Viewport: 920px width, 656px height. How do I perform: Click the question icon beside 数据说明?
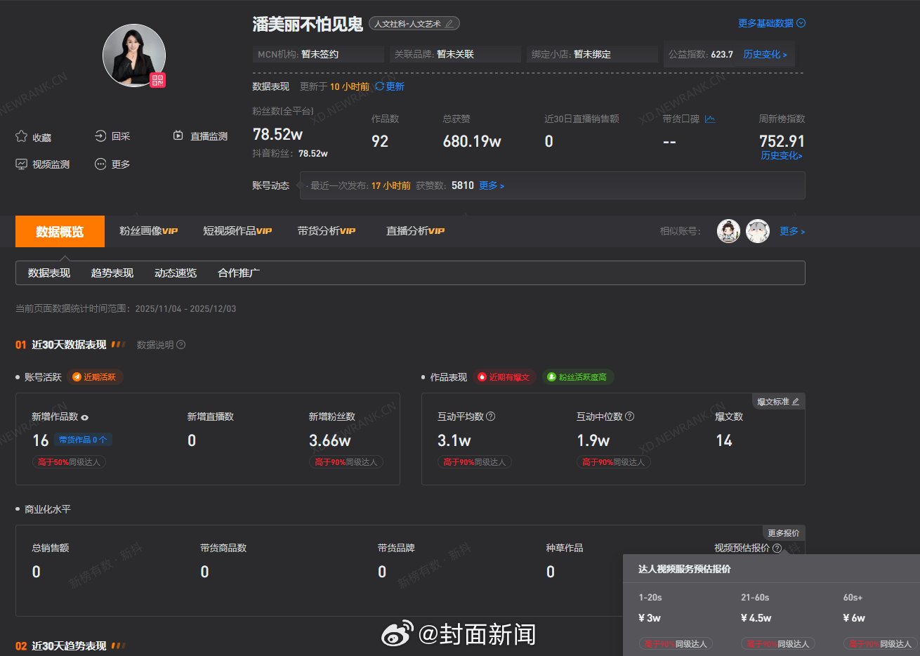pos(180,345)
